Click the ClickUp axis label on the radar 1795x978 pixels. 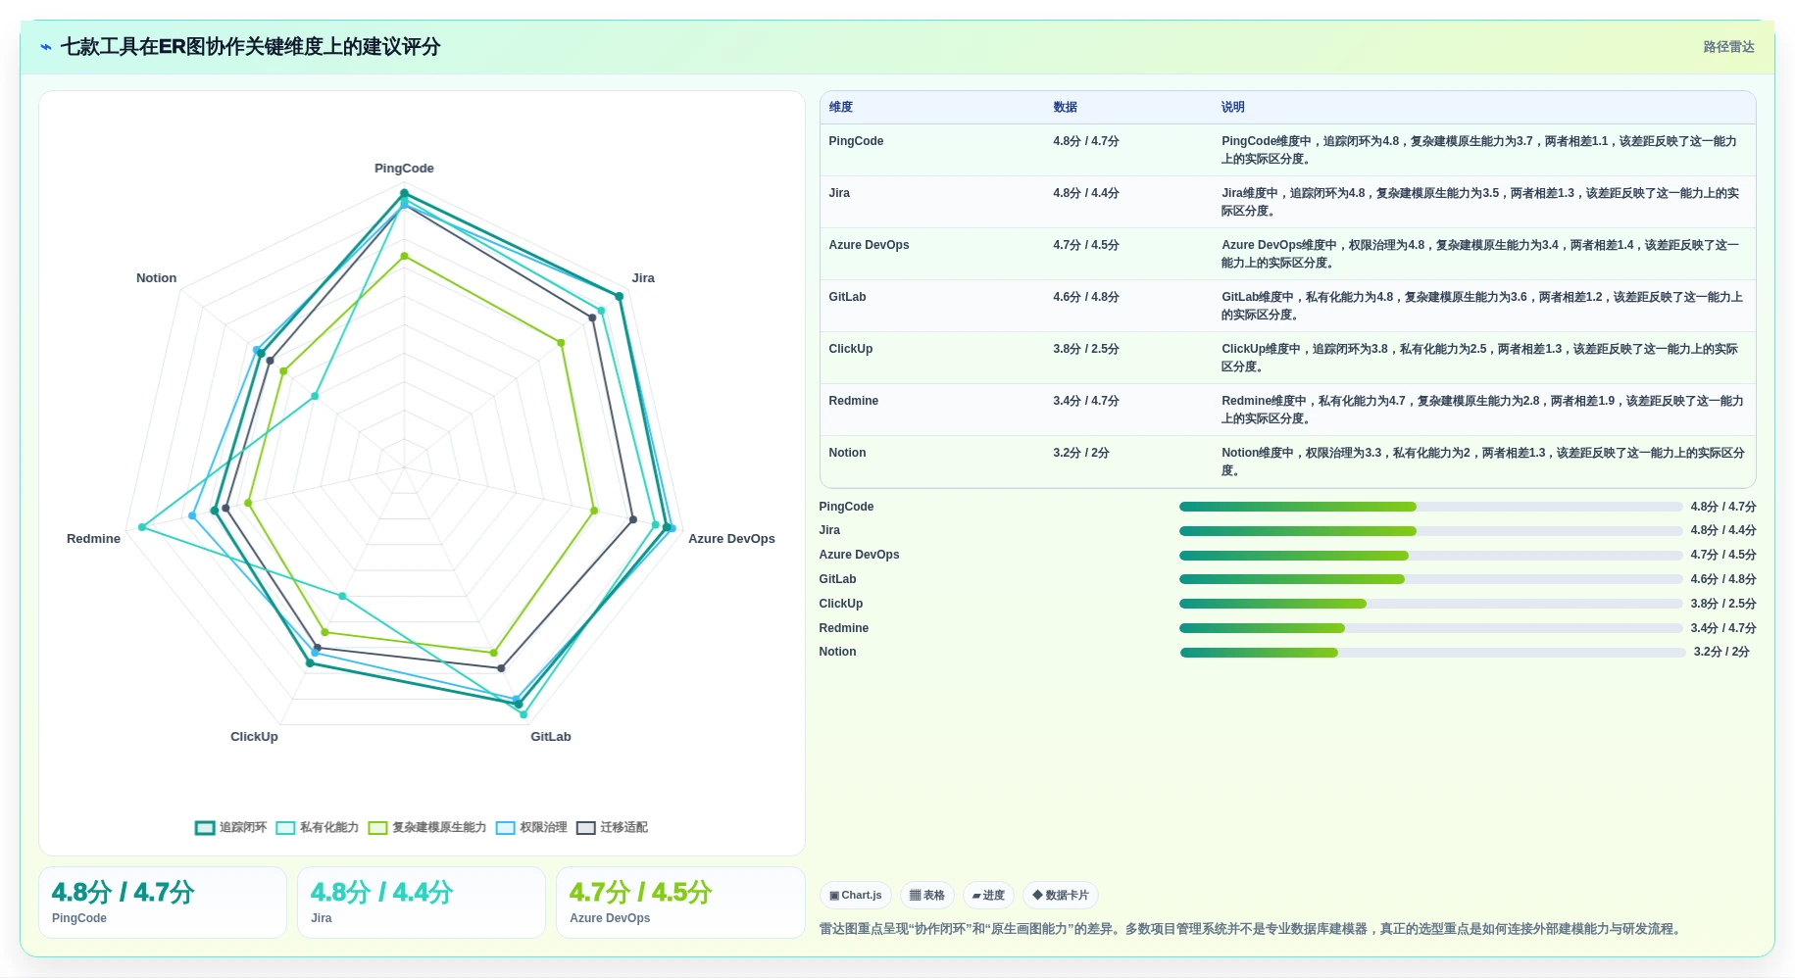[x=254, y=737]
